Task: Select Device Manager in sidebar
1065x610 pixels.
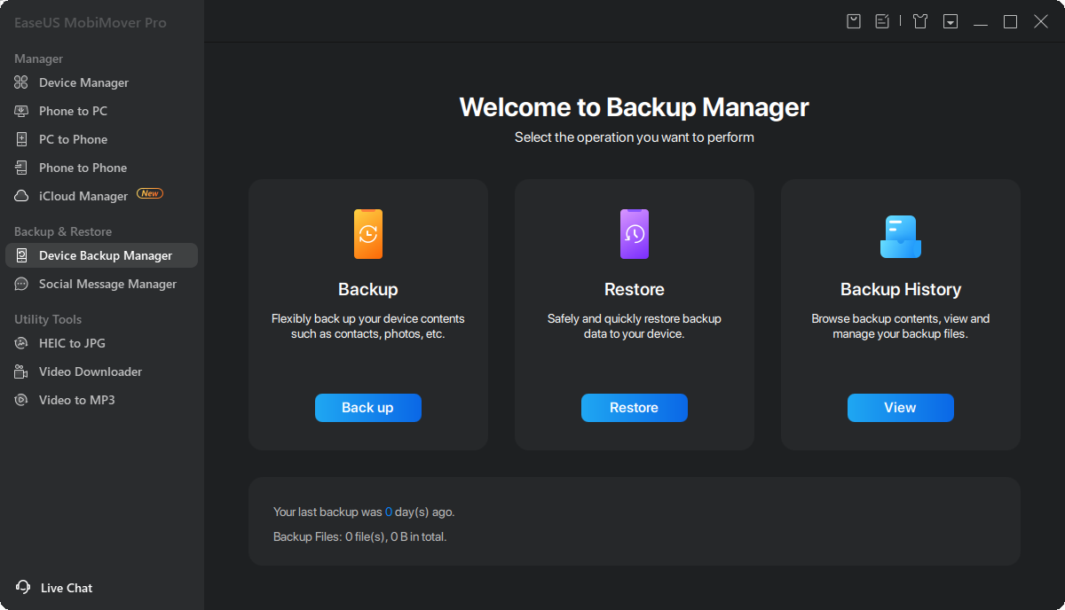Action: coord(83,82)
